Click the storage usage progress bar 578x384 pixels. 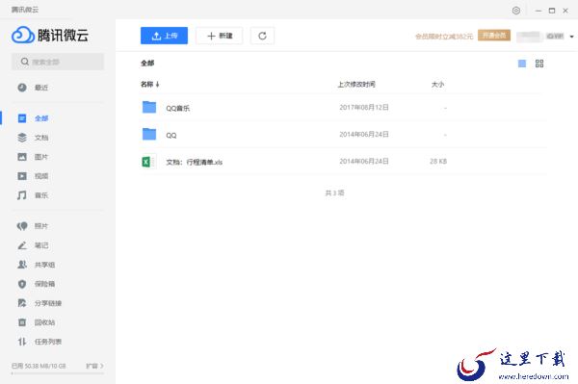tap(58, 373)
